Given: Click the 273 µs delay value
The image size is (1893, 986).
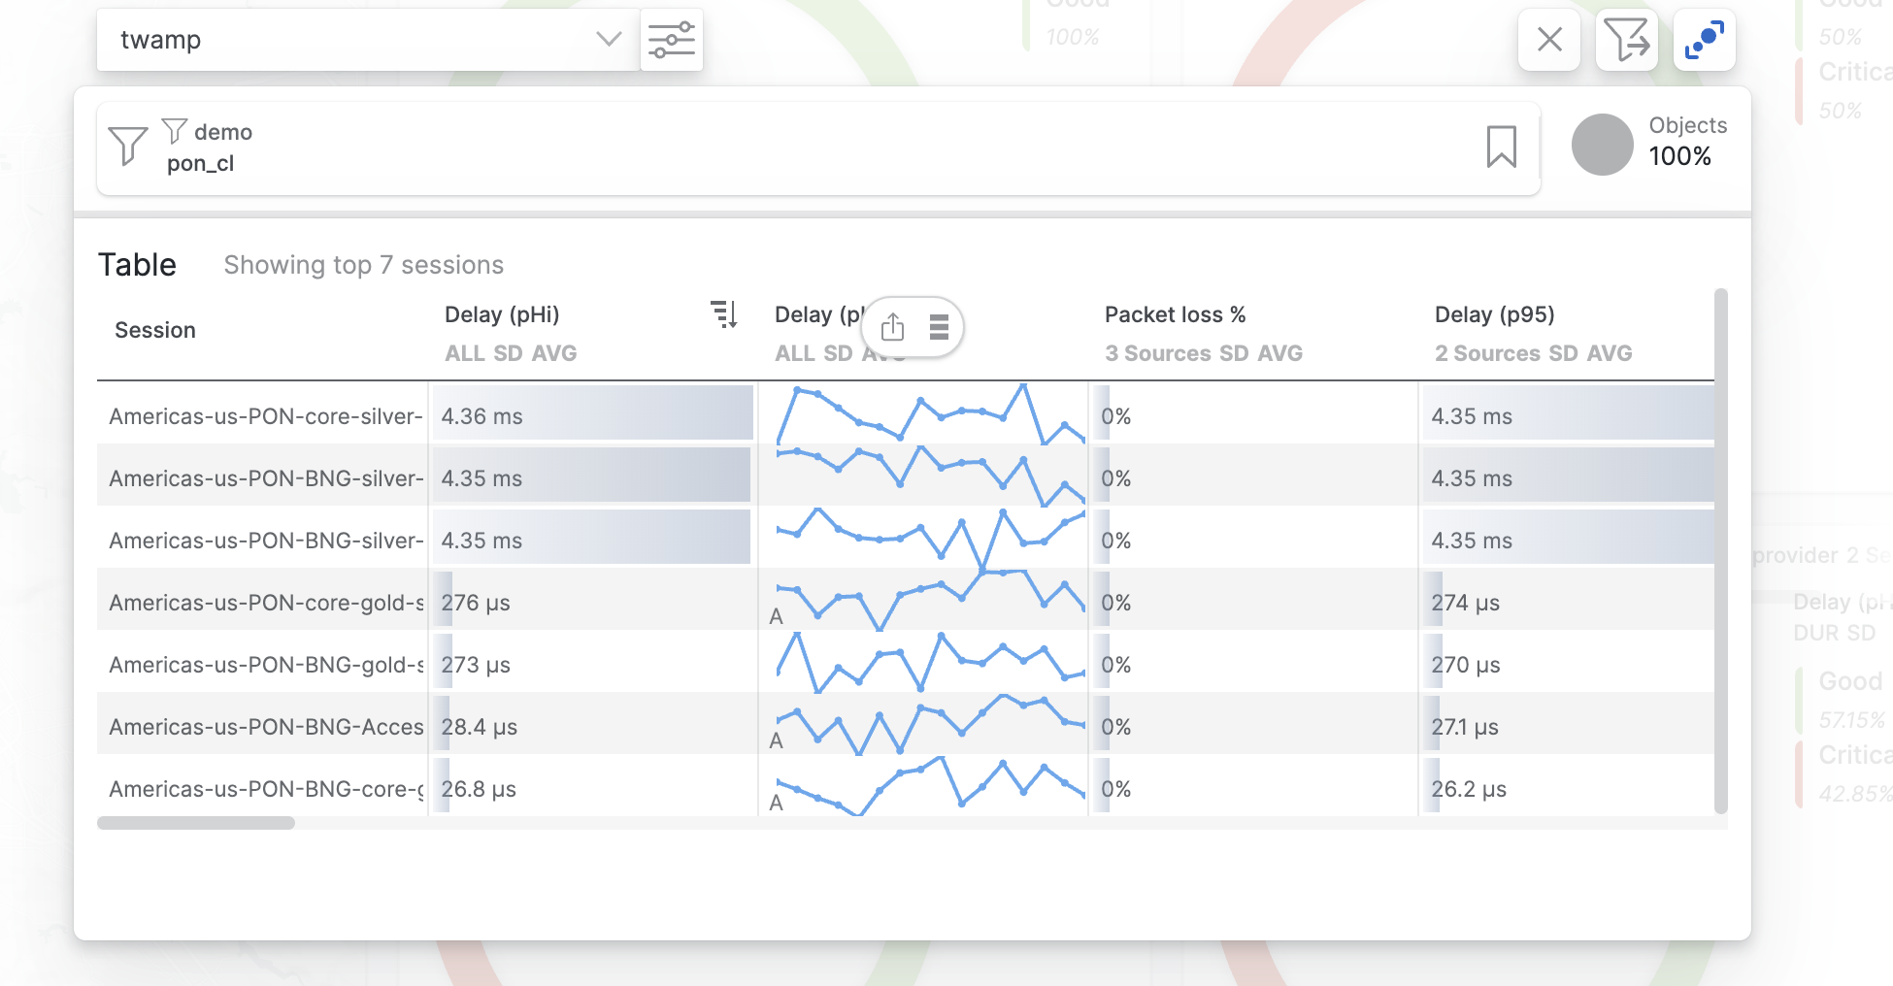Looking at the screenshot, I should [476, 665].
